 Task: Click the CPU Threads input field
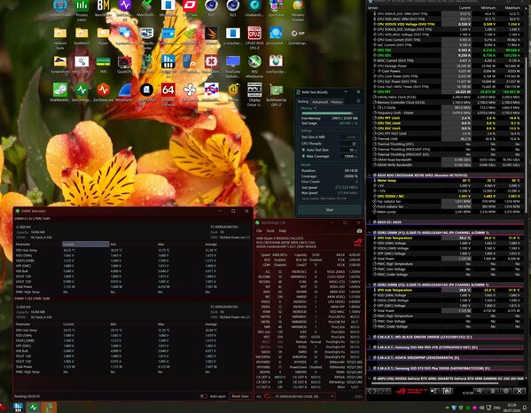tap(348, 144)
